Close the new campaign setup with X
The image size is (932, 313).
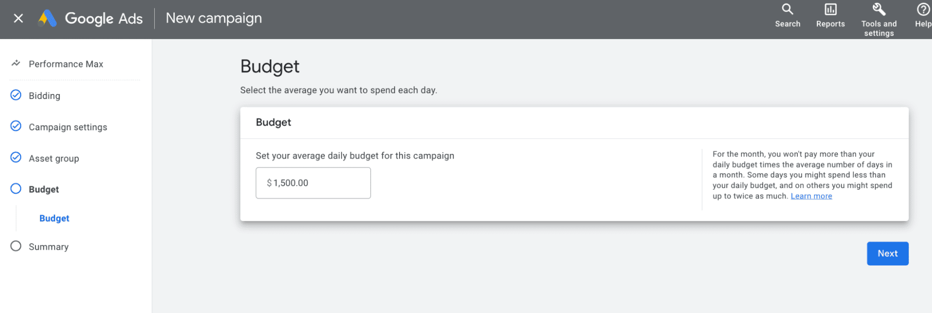(x=18, y=18)
